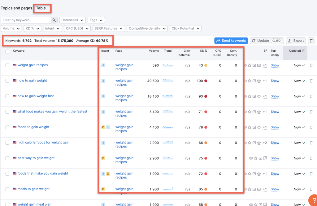This screenshot has width=317, height=206.
Task: Click the keyword filter search magnifier icon
Action: point(54,20)
